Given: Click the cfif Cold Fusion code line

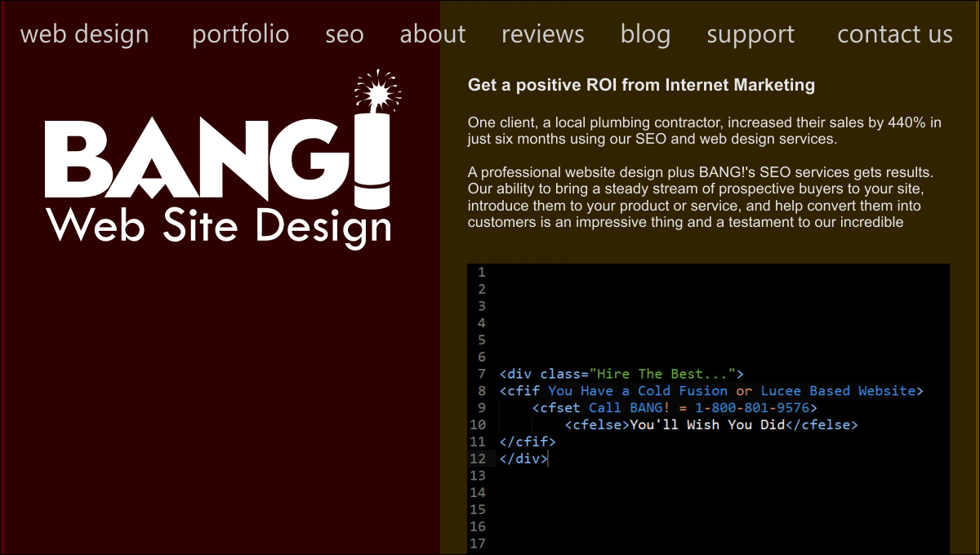Looking at the screenshot, I should pos(711,391).
